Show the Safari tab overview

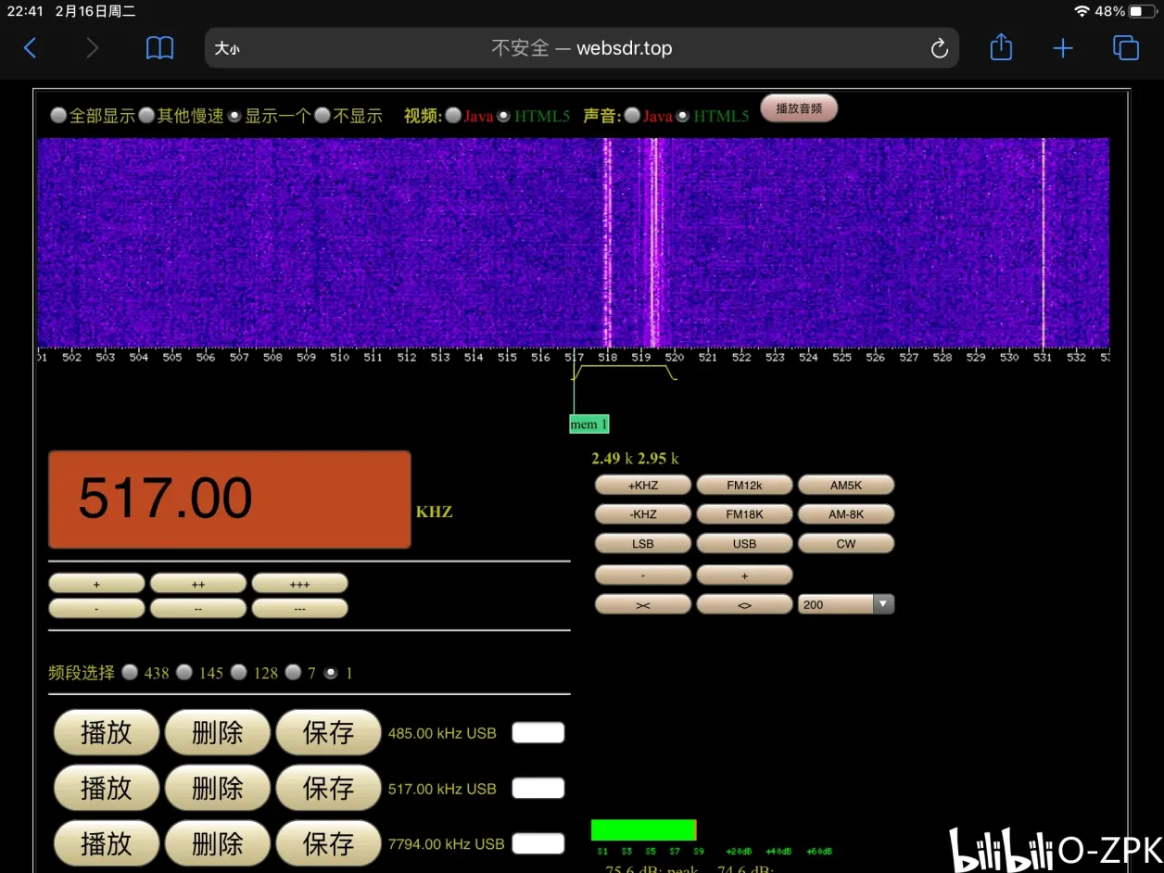[x=1125, y=48]
